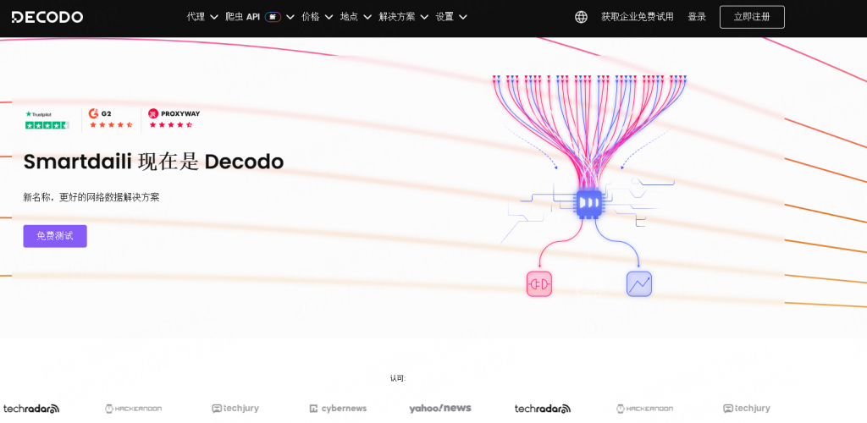
Task: Expand the 价格 menu chevron
Action: coord(329,17)
